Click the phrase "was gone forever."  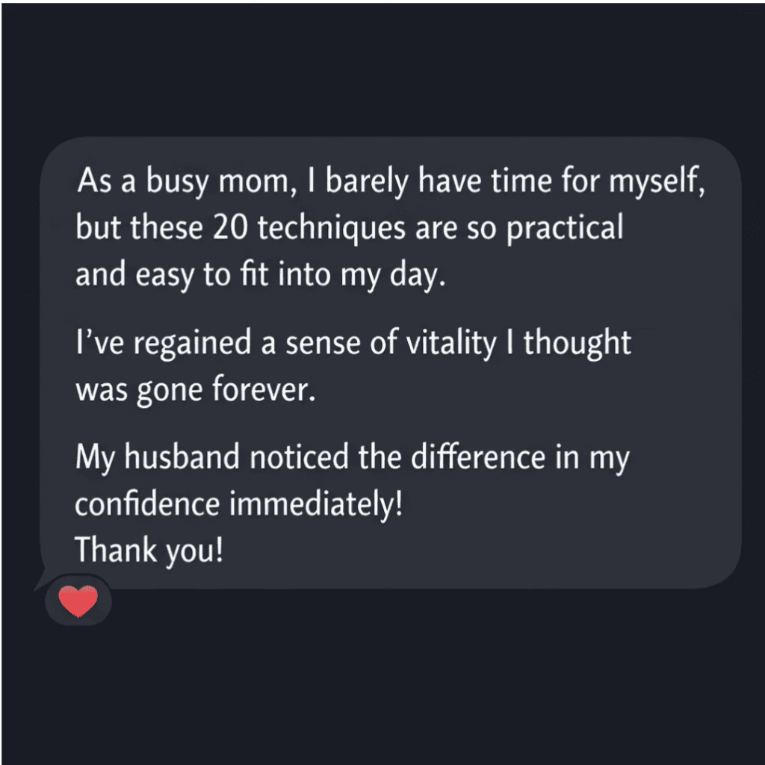(191, 390)
